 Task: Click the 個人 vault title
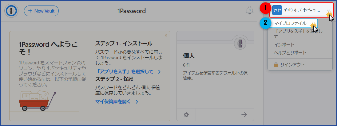[188, 56]
